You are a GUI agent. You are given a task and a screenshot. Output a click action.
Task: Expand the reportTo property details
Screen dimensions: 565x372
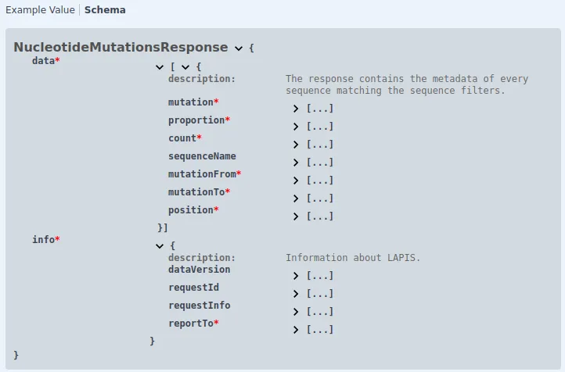(x=296, y=330)
